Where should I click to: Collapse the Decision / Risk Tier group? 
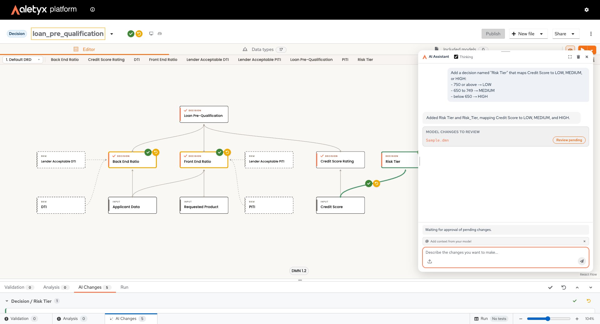(7, 301)
